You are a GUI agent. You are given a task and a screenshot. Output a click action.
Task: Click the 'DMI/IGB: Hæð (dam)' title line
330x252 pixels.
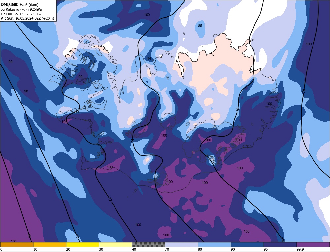pyautogui.click(x=19, y=4)
